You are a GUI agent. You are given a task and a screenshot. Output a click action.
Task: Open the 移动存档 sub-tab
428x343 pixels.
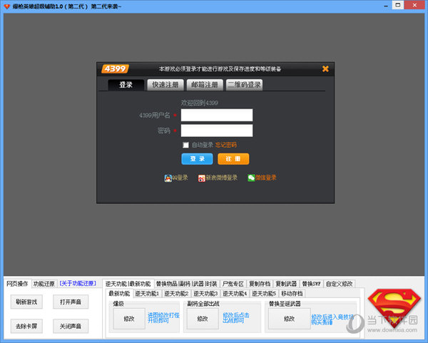[292, 294]
